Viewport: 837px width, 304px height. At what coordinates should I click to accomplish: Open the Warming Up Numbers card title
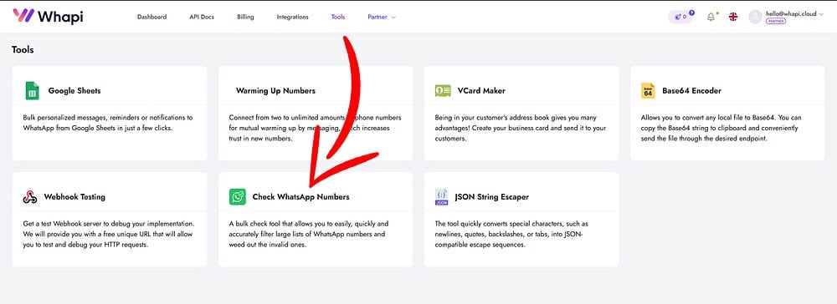coord(275,90)
